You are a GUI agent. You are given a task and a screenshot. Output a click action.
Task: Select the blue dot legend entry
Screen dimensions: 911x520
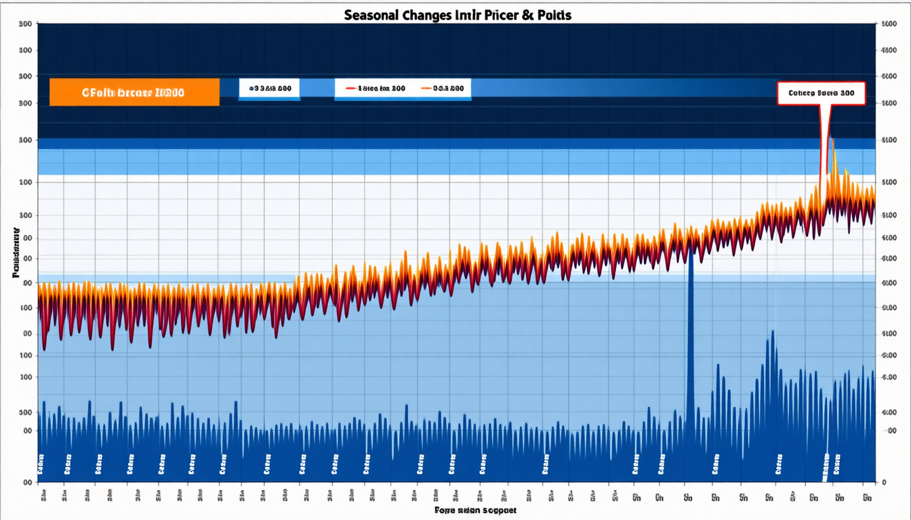click(251, 89)
